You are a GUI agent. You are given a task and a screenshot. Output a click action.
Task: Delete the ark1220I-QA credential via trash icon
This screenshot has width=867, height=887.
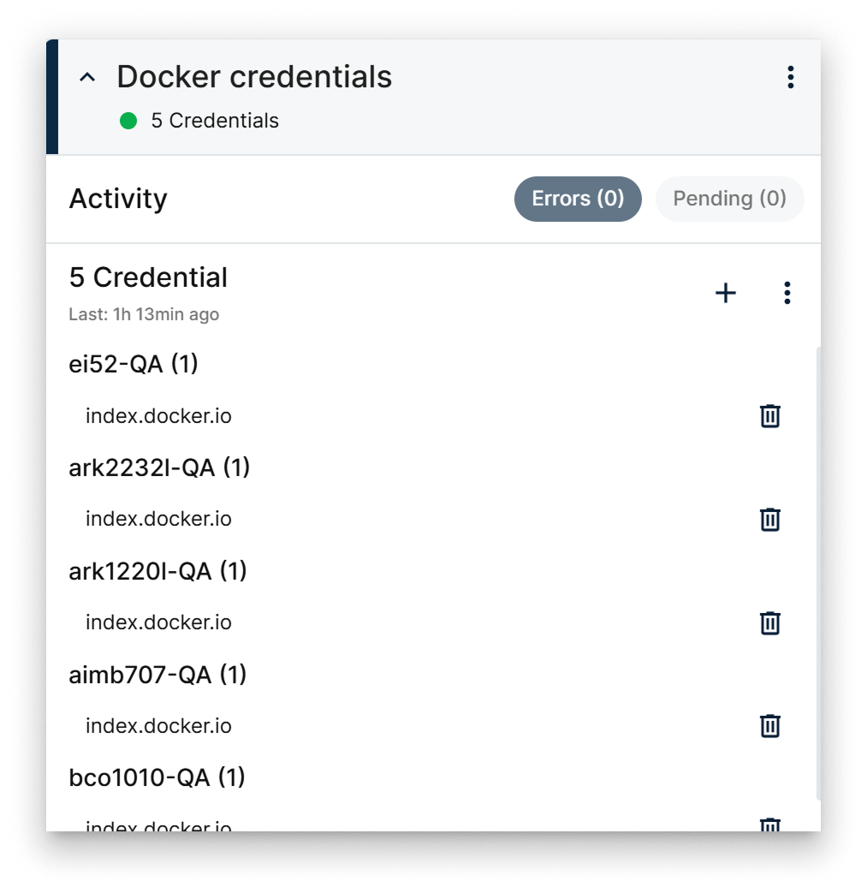(769, 622)
